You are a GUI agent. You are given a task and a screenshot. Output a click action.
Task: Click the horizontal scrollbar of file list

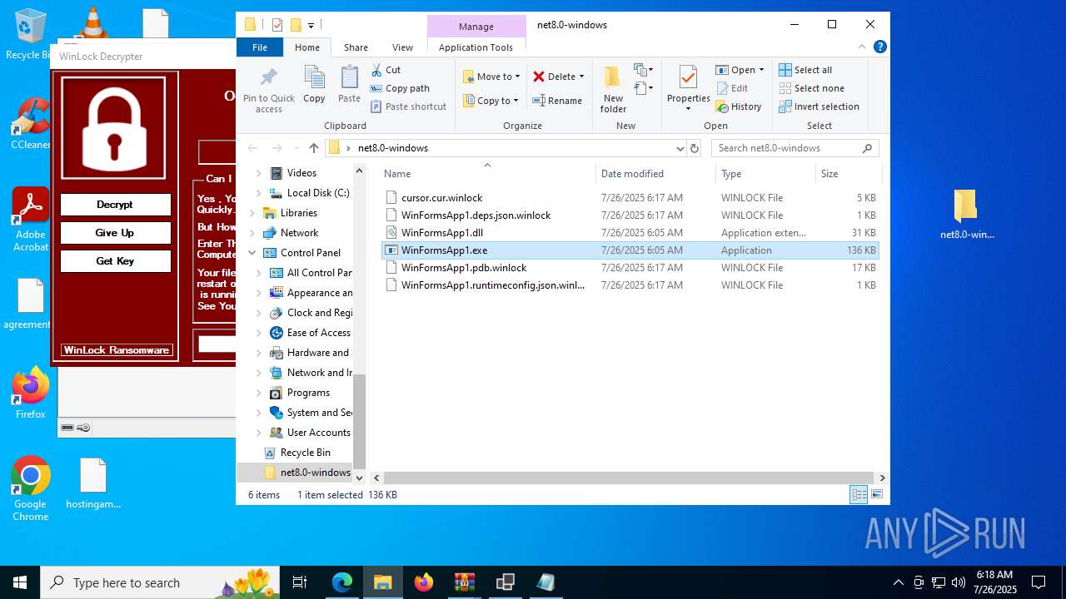click(630, 478)
